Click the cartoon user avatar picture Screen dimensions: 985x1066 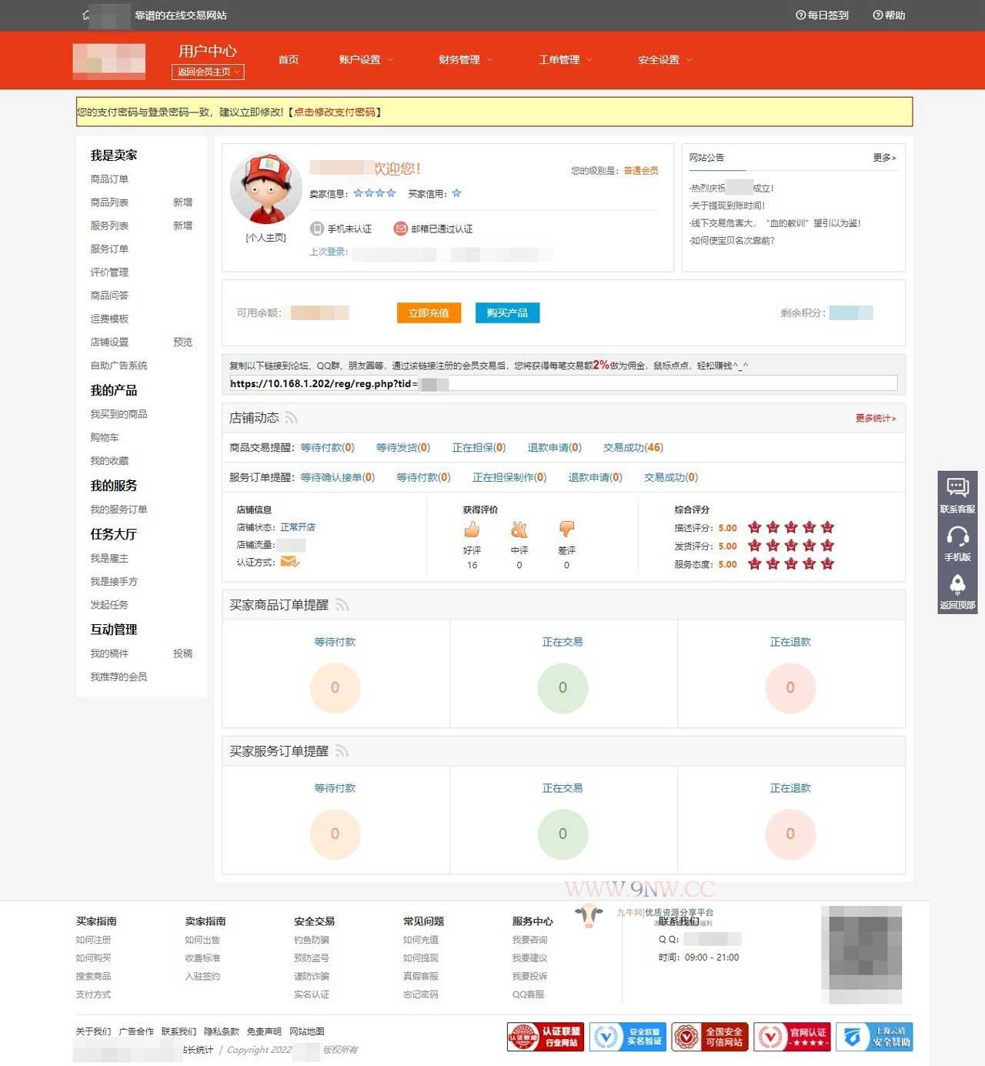265,190
